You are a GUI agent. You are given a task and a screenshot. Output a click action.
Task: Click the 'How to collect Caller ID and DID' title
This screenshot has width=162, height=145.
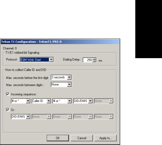point(26,70)
